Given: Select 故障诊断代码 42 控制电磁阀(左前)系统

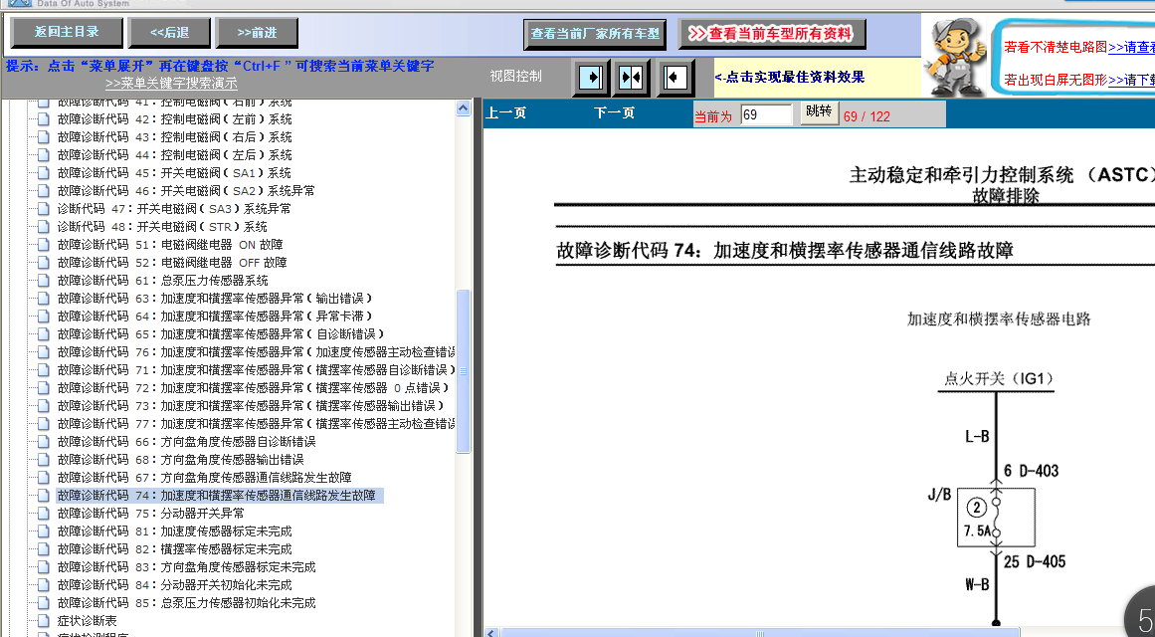Looking at the screenshot, I should 174,119.
